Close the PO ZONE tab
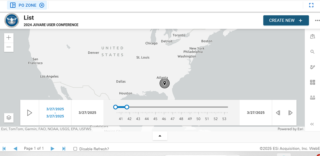Screen dimensions: 320x156 point(42,5)
